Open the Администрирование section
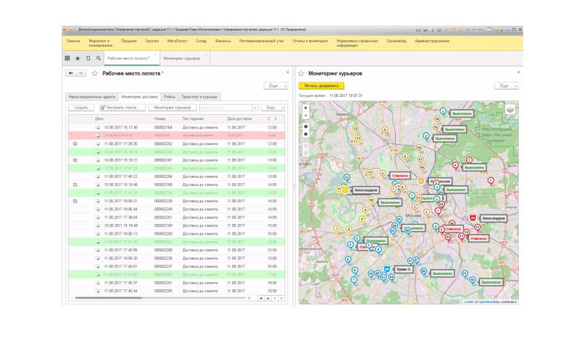 click(x=432, y=41)
